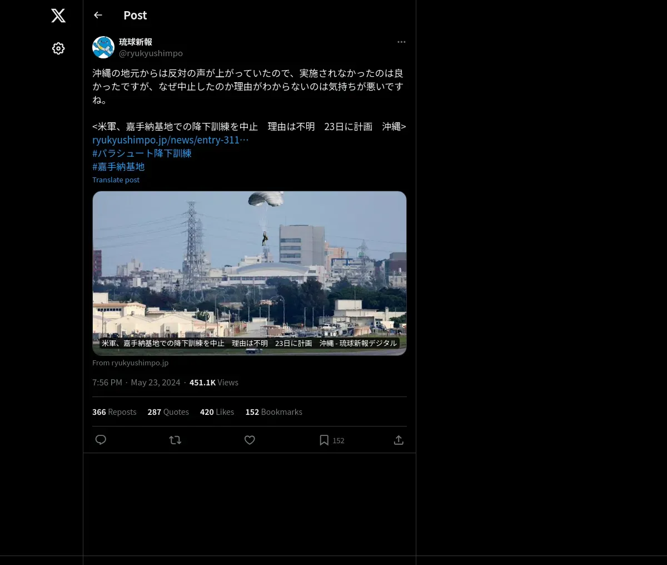Viewport: 667px width, 565px height.
Task: Bookmark the post with the bookmark icon
Action: (x=324, y=440)
